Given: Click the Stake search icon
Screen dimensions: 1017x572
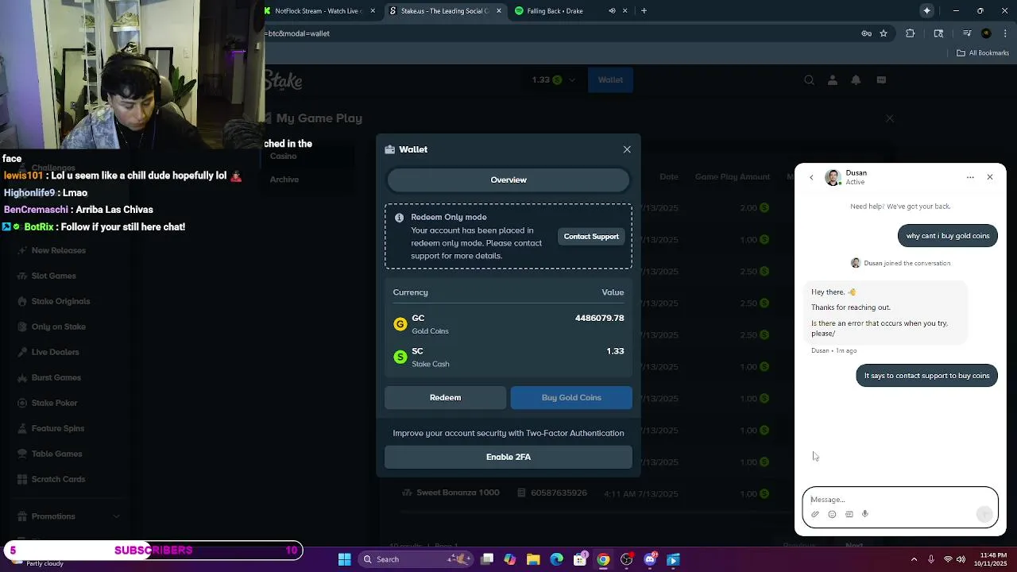Looking at the screenshot, I should click(x=809, y=80).
